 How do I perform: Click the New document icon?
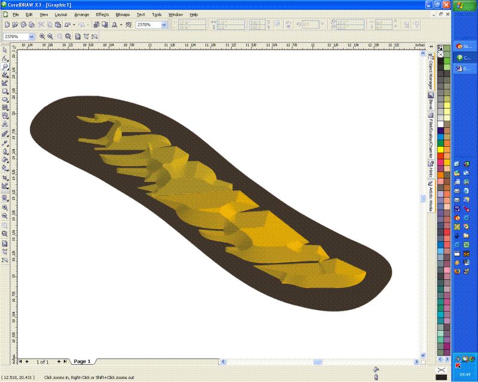[x=6, y=25]
